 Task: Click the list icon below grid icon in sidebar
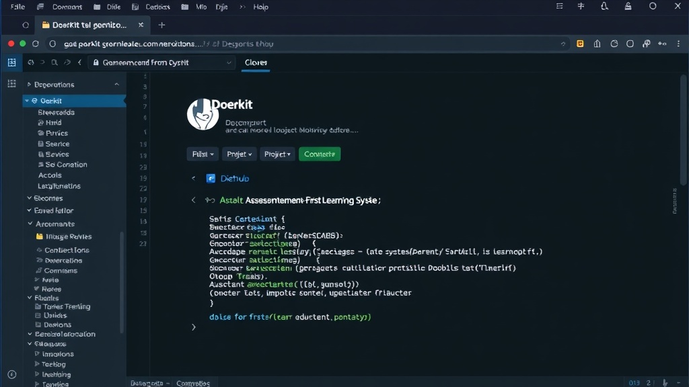point(12,84)
